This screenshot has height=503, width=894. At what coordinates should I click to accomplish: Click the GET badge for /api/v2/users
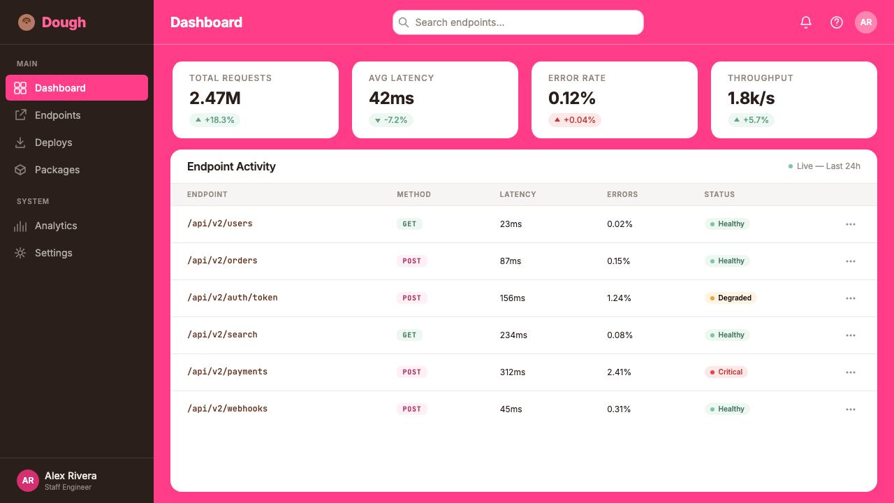(x=409, y=224)
